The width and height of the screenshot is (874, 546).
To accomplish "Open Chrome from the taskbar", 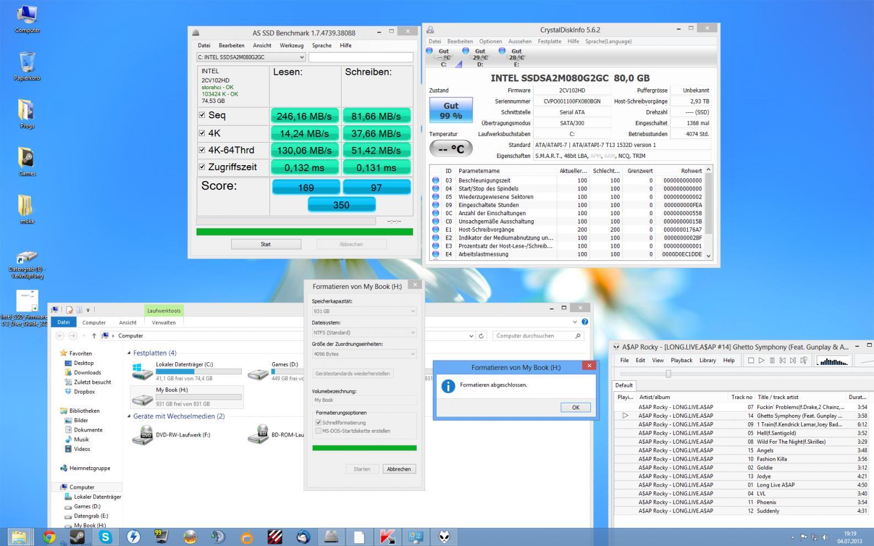I will [49, 537].
